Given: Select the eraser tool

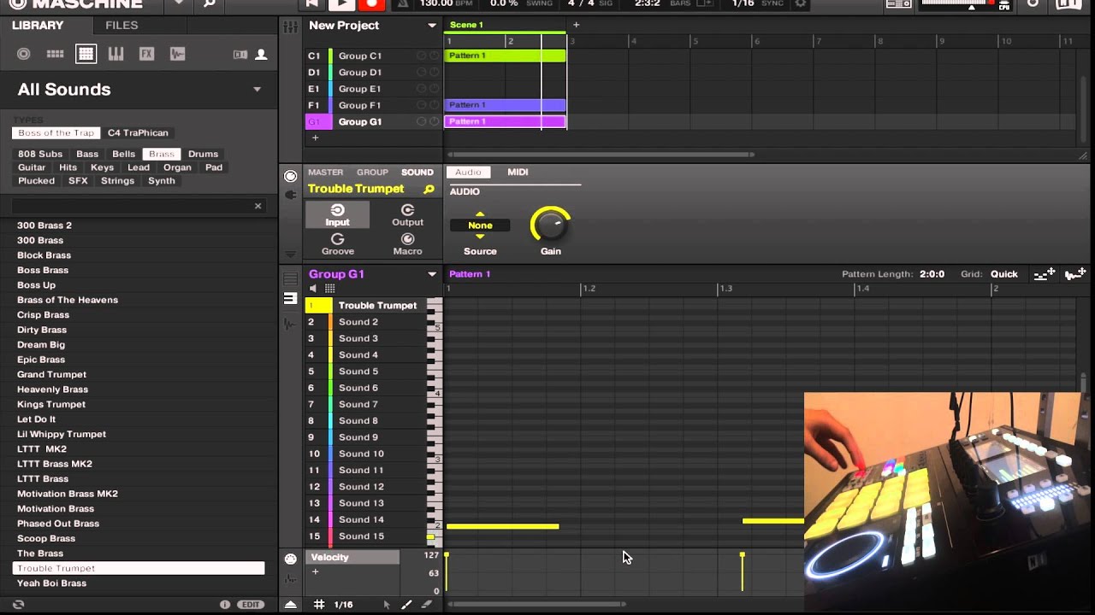Looking at the screenshot, I should click(x=426, y=605).
